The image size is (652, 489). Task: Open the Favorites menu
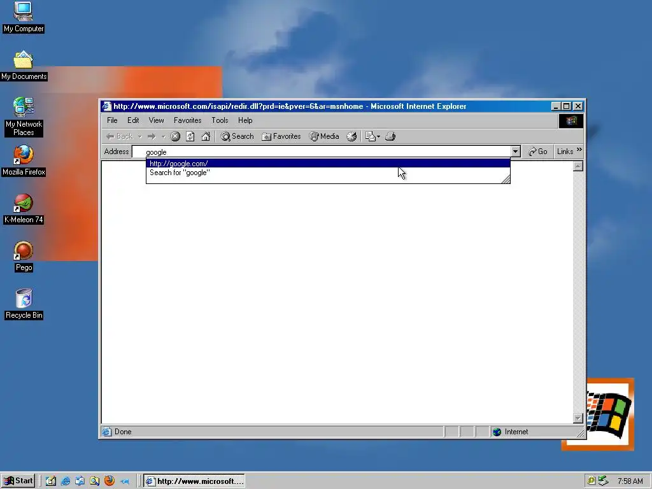(188, 120)
